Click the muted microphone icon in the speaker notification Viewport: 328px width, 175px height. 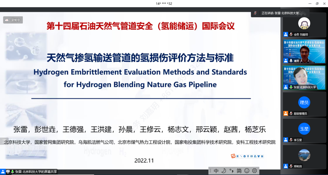(x=255, y=13)
